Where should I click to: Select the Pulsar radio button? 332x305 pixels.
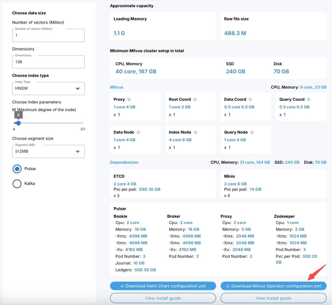pos(17,169)
